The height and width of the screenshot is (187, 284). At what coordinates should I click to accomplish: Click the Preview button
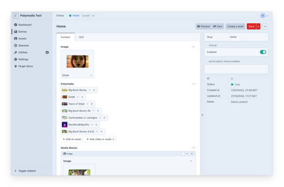[203, 26]
